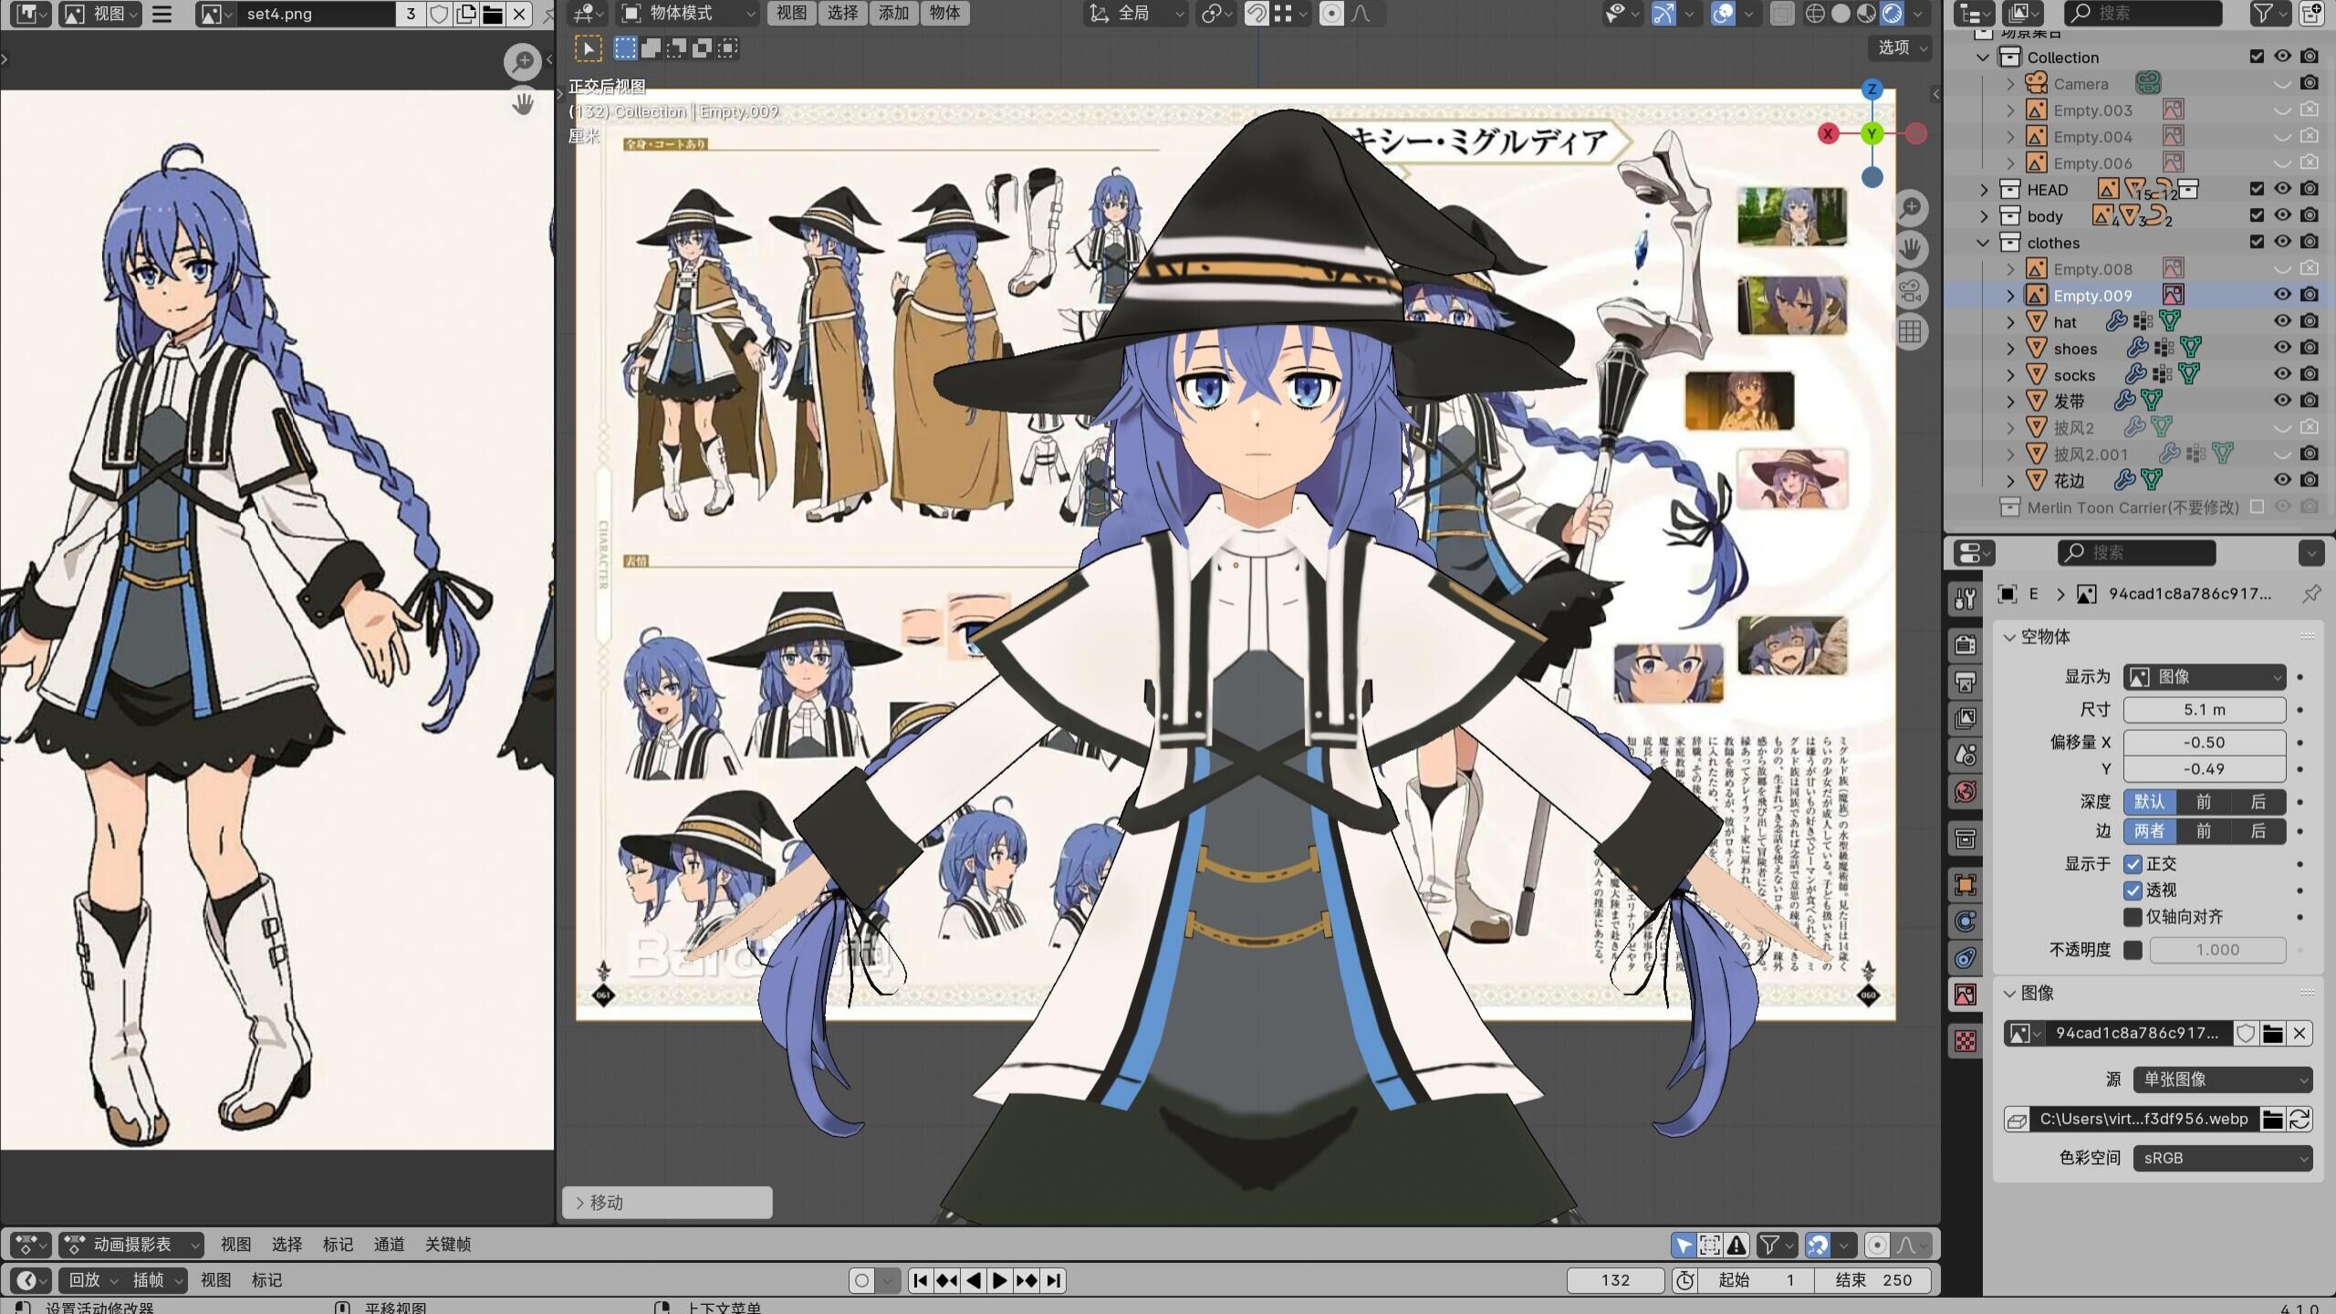Hide the hat object in the viewport
The image size is (2336, 1314).
pyautogui.click(x=2282, y=321)
